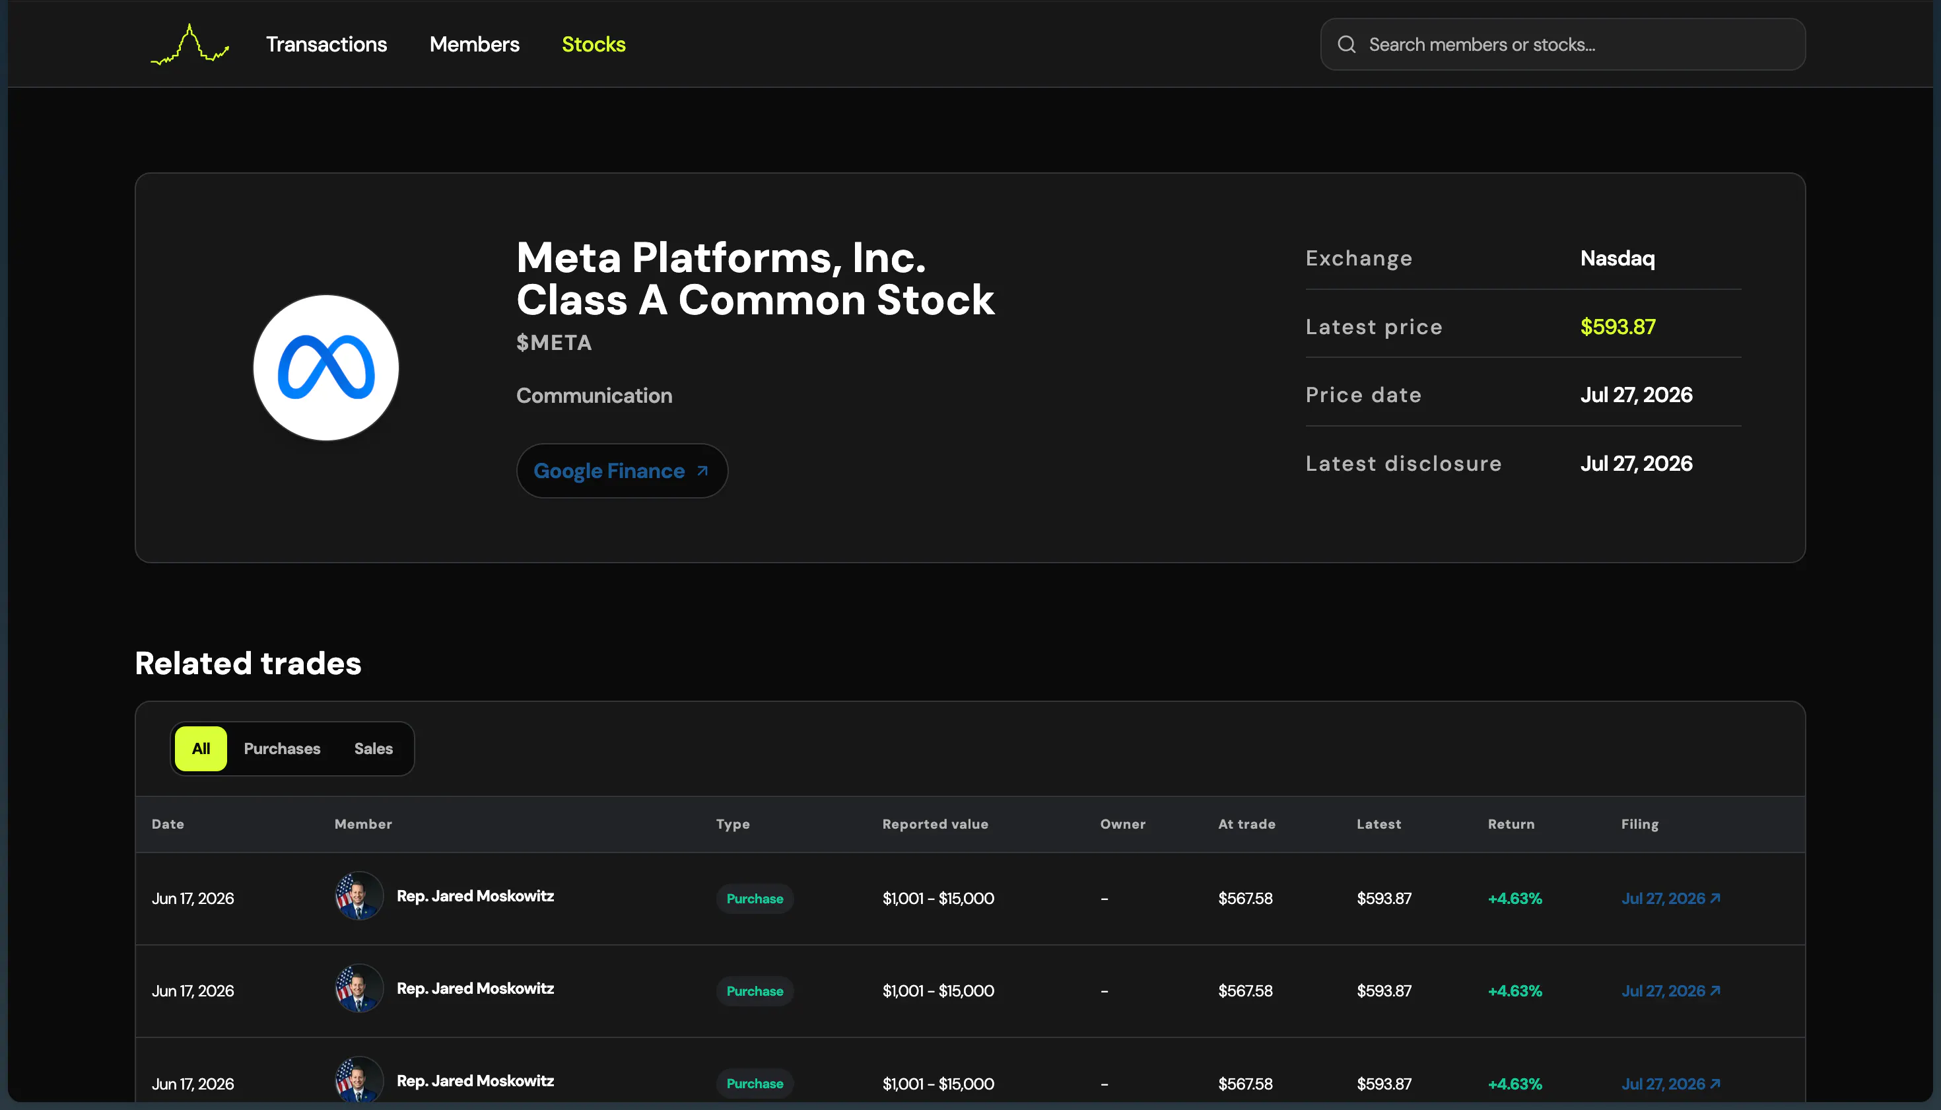Click first row's +4.63% return value
The image size is (1941, 1110).
(1515, 899)
